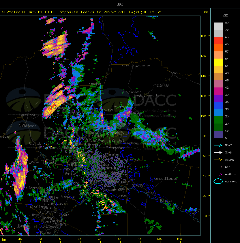This screenshot has width=240, height=243.
Task: Click the dBZ heading above the color scale
Action: (x=225, y=16)
